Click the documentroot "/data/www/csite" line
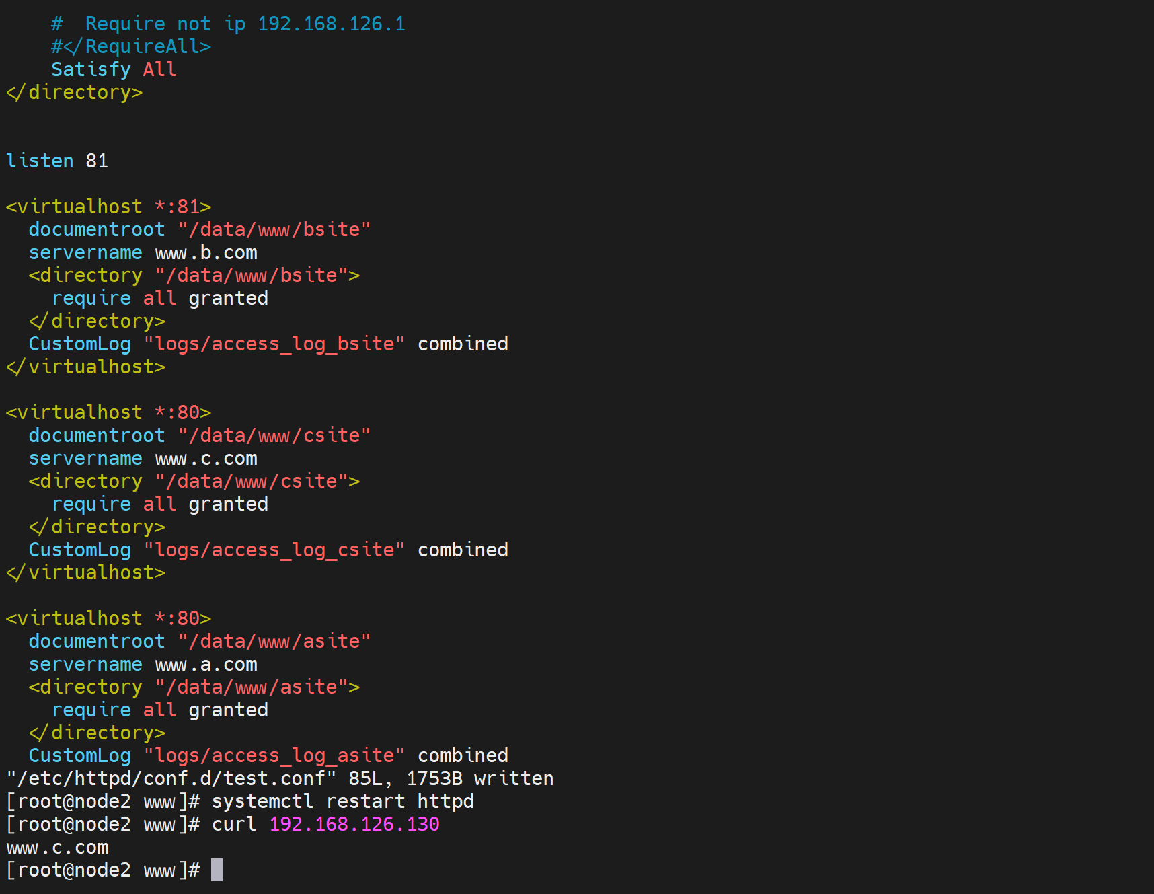Screen dimensions: 1154x894 coord(199,435)
